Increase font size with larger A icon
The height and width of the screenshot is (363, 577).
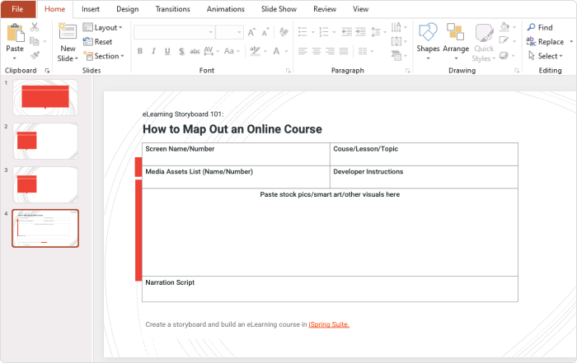tap(251, 32)
